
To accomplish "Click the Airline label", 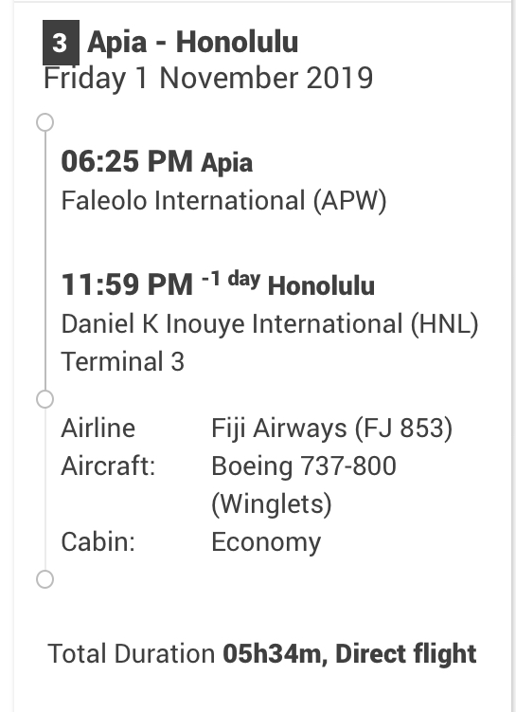I will click(x=98, y=429).
